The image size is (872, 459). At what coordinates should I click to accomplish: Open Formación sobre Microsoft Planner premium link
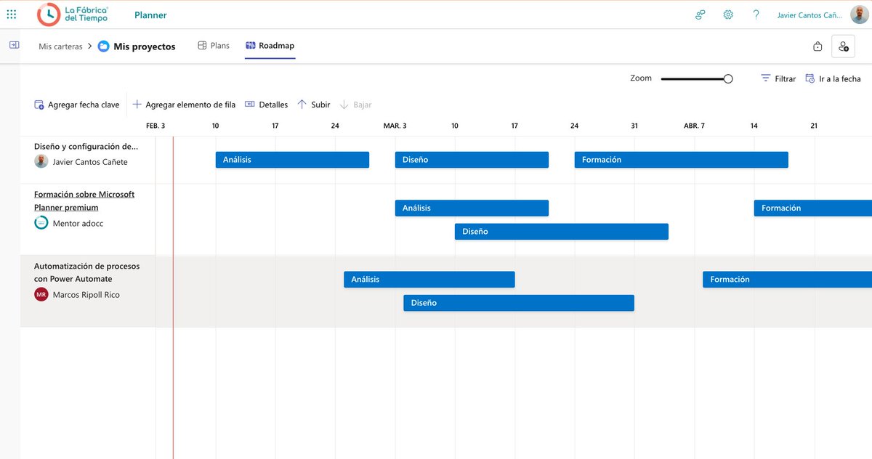[84, 200]
